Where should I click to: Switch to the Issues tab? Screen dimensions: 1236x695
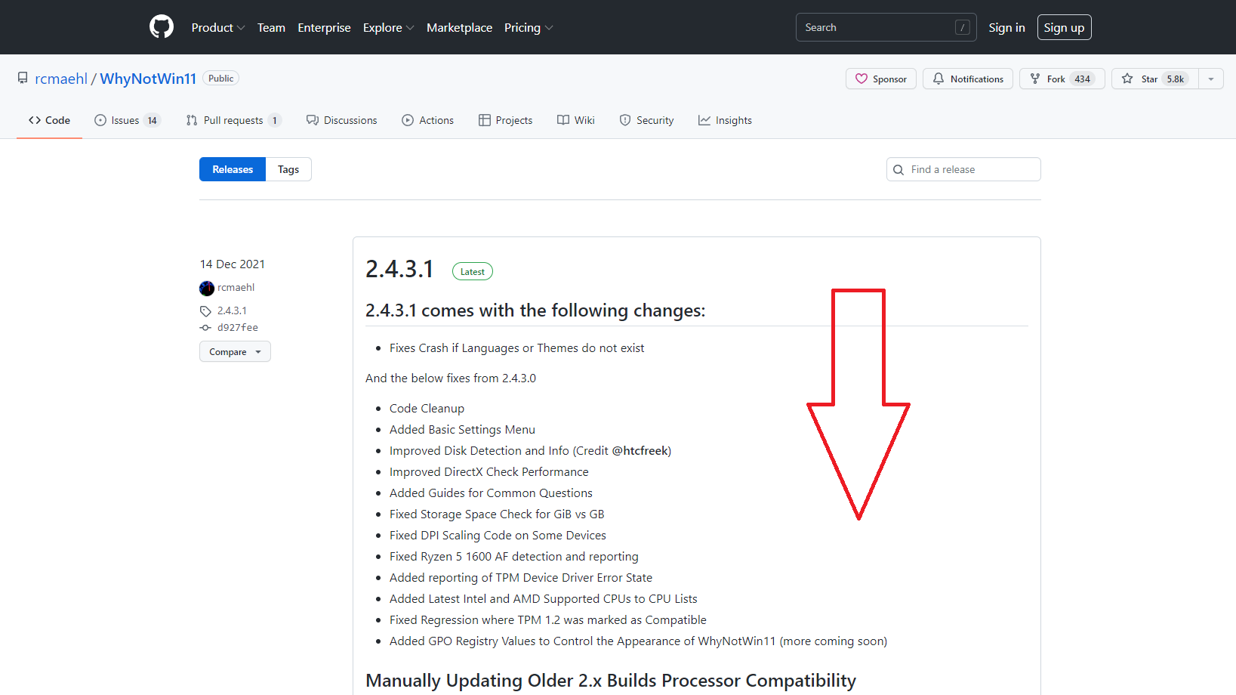128,120
